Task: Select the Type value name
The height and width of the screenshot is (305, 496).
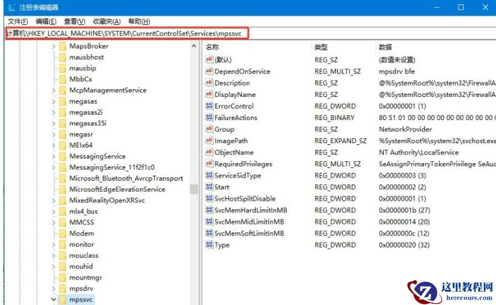Action: click(222, 245)
